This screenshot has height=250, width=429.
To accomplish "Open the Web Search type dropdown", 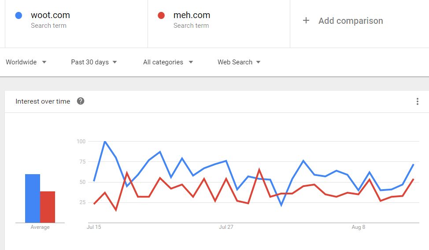I will tap(239, 62).
